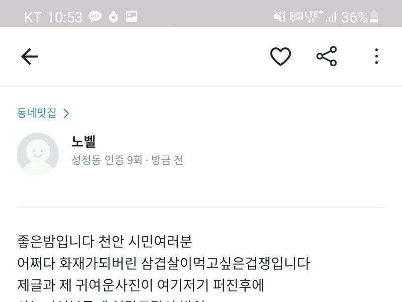View 노벨's profile avatar
This screenshot has width=402, height=302.
(38, 154)
